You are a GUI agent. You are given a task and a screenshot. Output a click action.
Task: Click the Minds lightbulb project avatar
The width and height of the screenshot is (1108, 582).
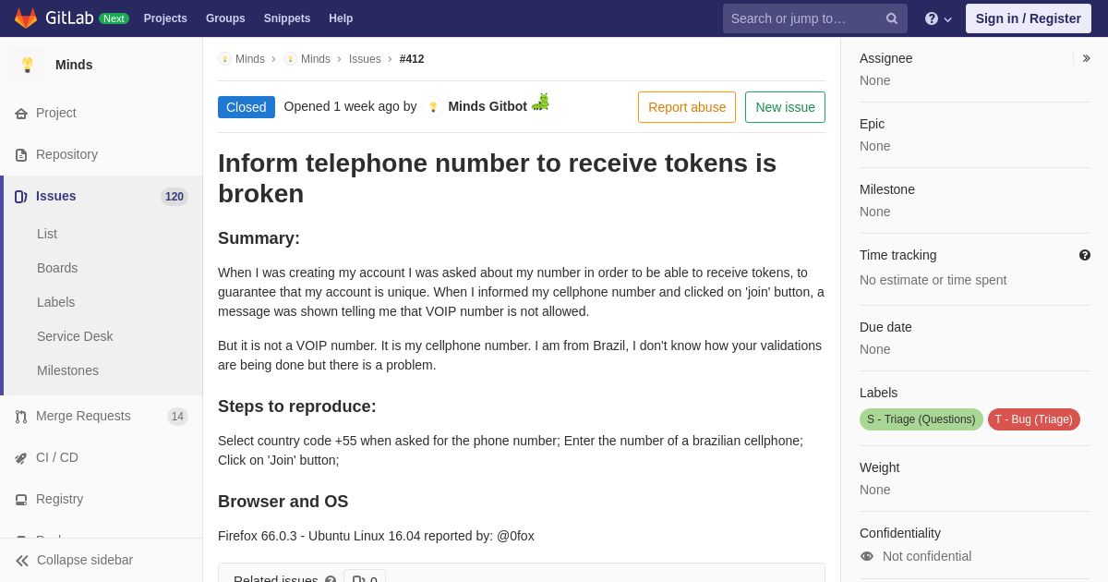[28, 65]
